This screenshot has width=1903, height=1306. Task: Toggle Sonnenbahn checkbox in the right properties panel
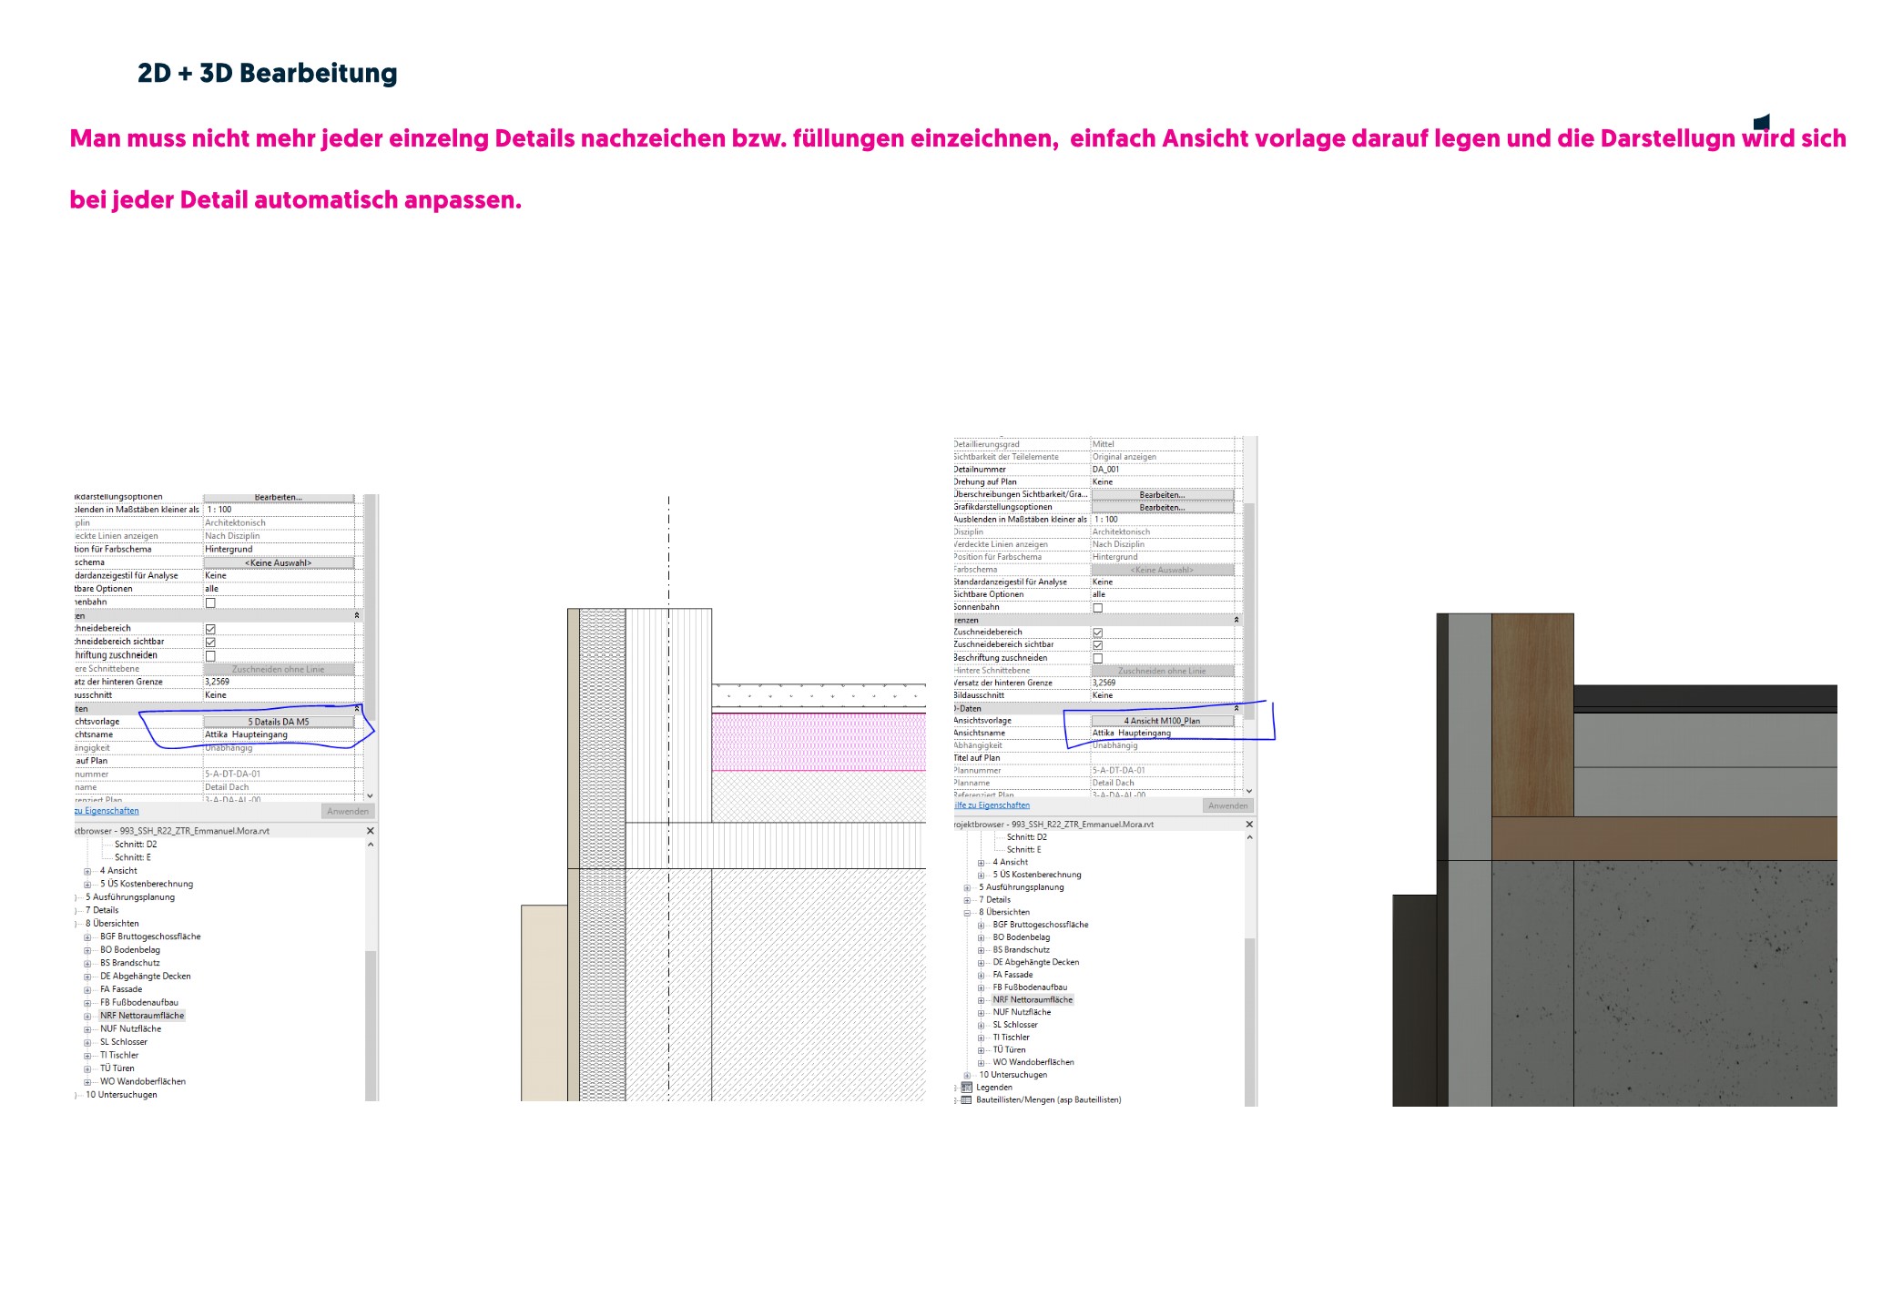(1098, 607)
